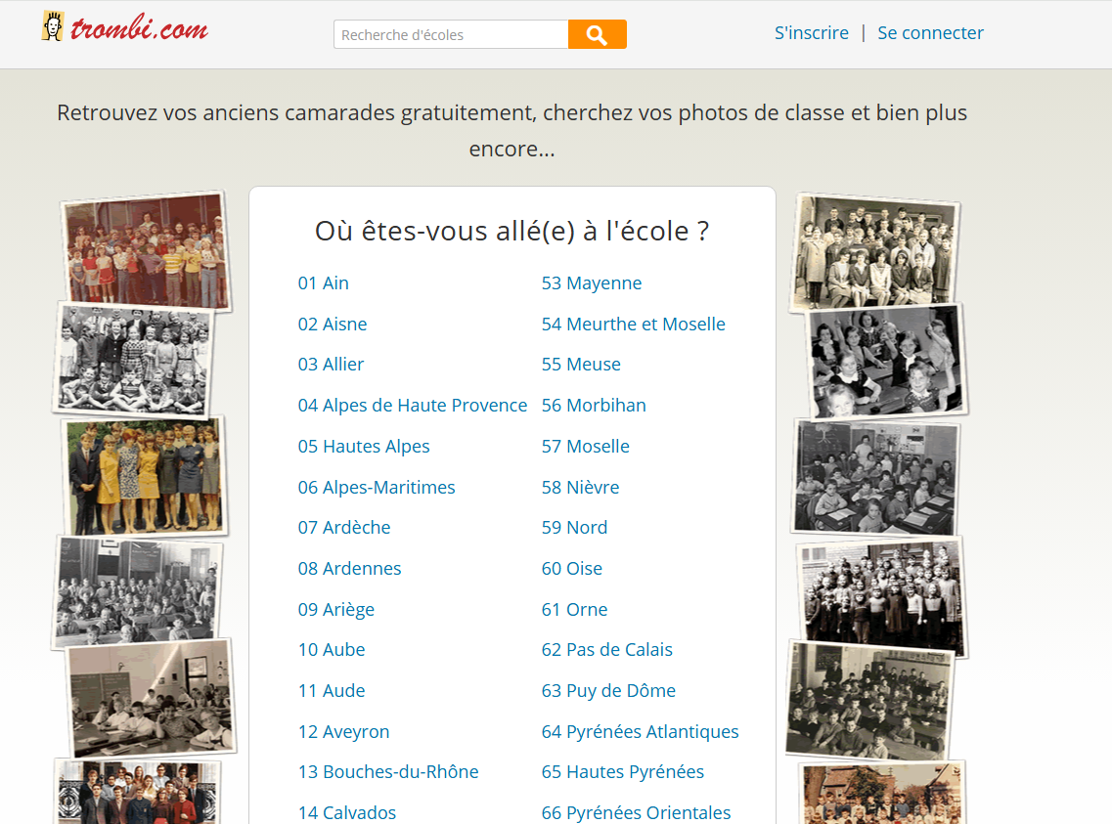Choose 58 Nièvre
1112x824 pixels.
580,488
